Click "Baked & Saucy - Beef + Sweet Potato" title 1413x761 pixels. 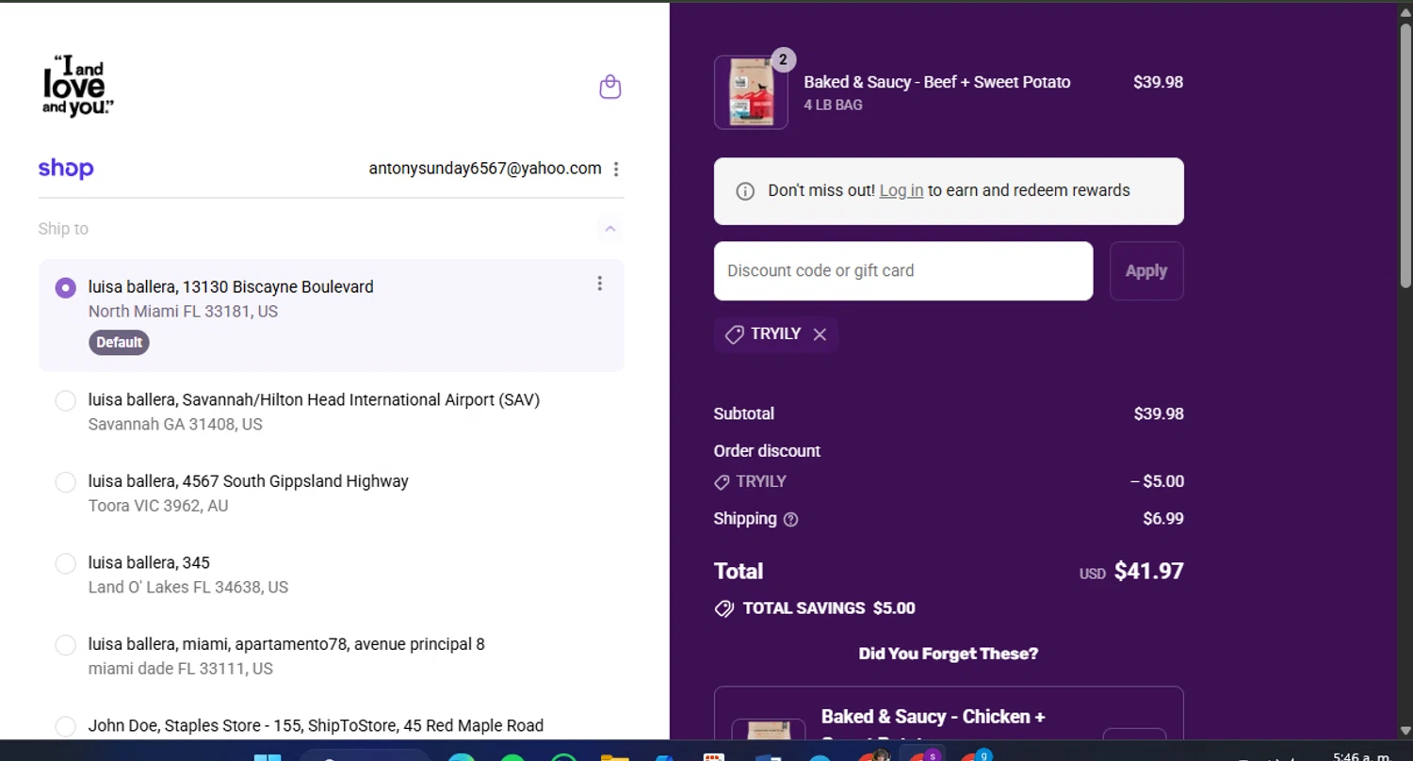tap(937, 82)
